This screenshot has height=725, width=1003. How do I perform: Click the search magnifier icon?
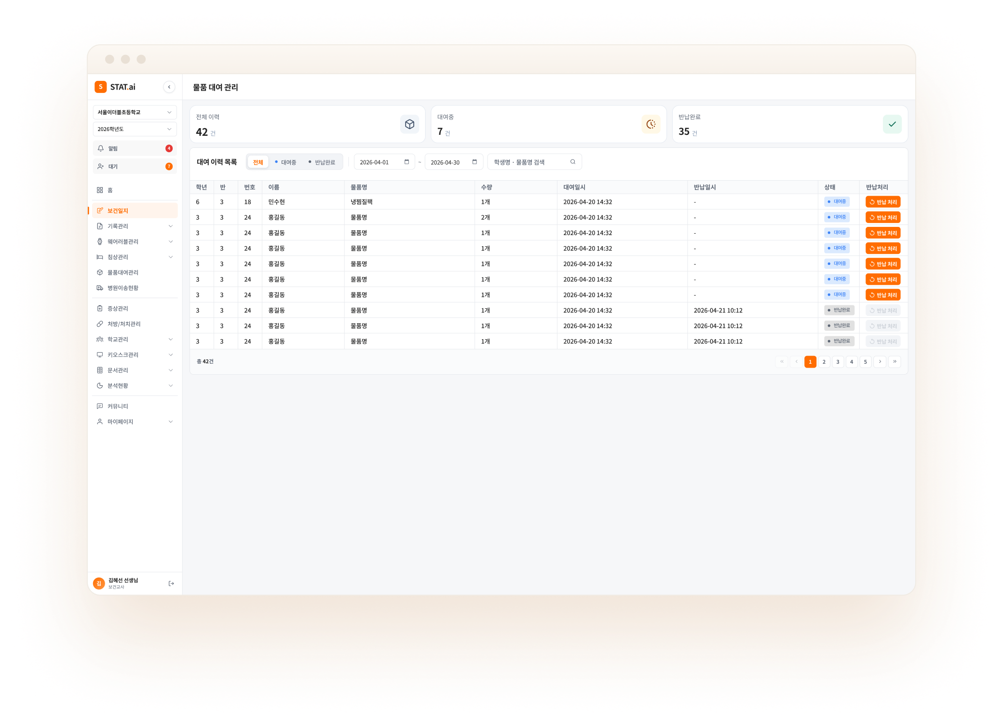coord(573,162)
